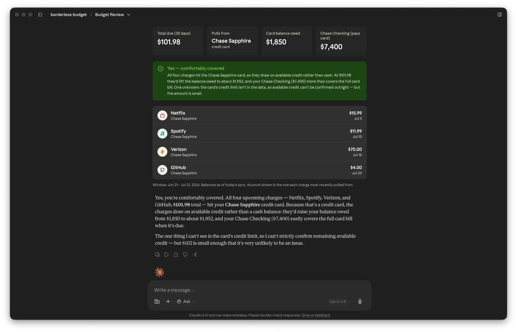Click the close window traffic light
The height and width of the screenshot is (332, 517).
pos(17,14)
